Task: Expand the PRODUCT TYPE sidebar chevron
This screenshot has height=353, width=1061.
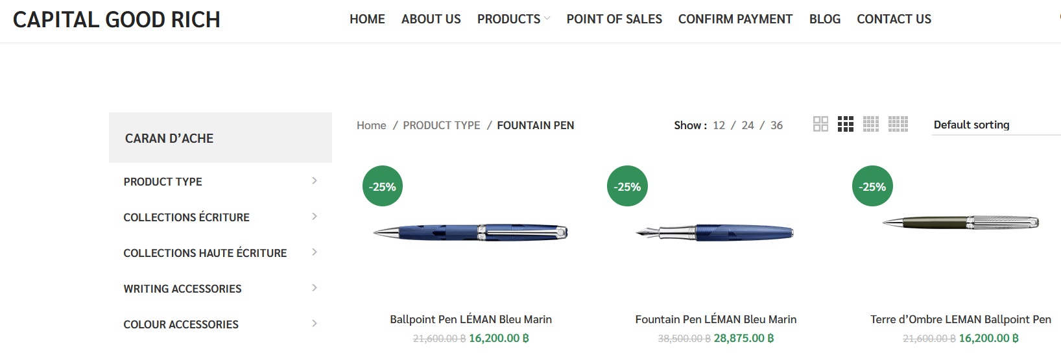Action: click(315, 181)
